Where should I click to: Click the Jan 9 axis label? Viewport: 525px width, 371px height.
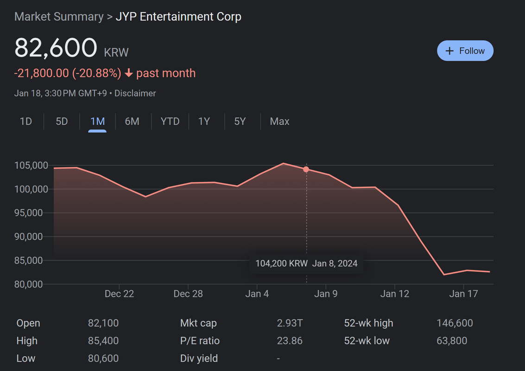coord(326,294)
